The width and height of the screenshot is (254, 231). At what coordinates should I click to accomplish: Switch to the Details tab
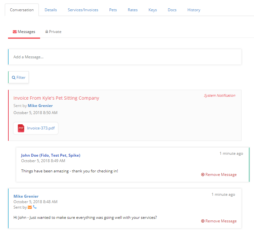[51, 10]
